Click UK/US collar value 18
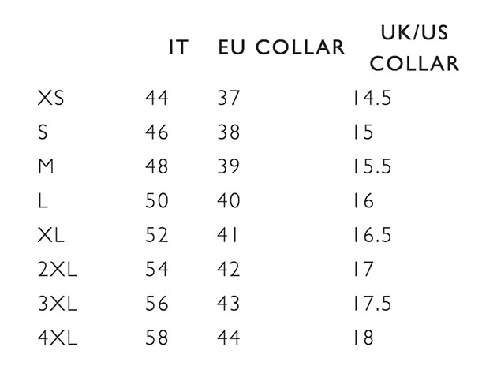 pos(363,338)
